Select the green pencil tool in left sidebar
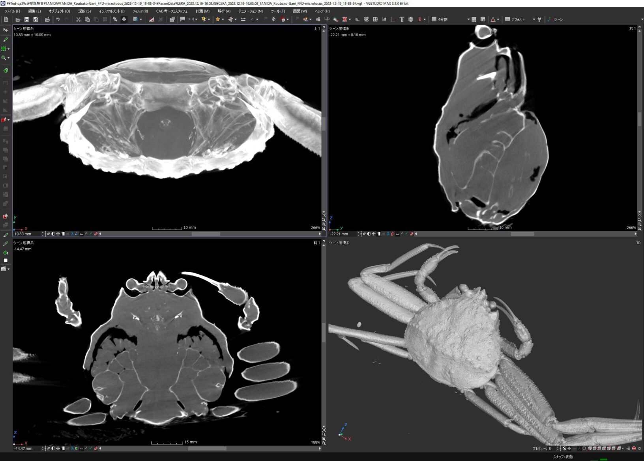This screenshot has height=461, width=644. [6, 39]
